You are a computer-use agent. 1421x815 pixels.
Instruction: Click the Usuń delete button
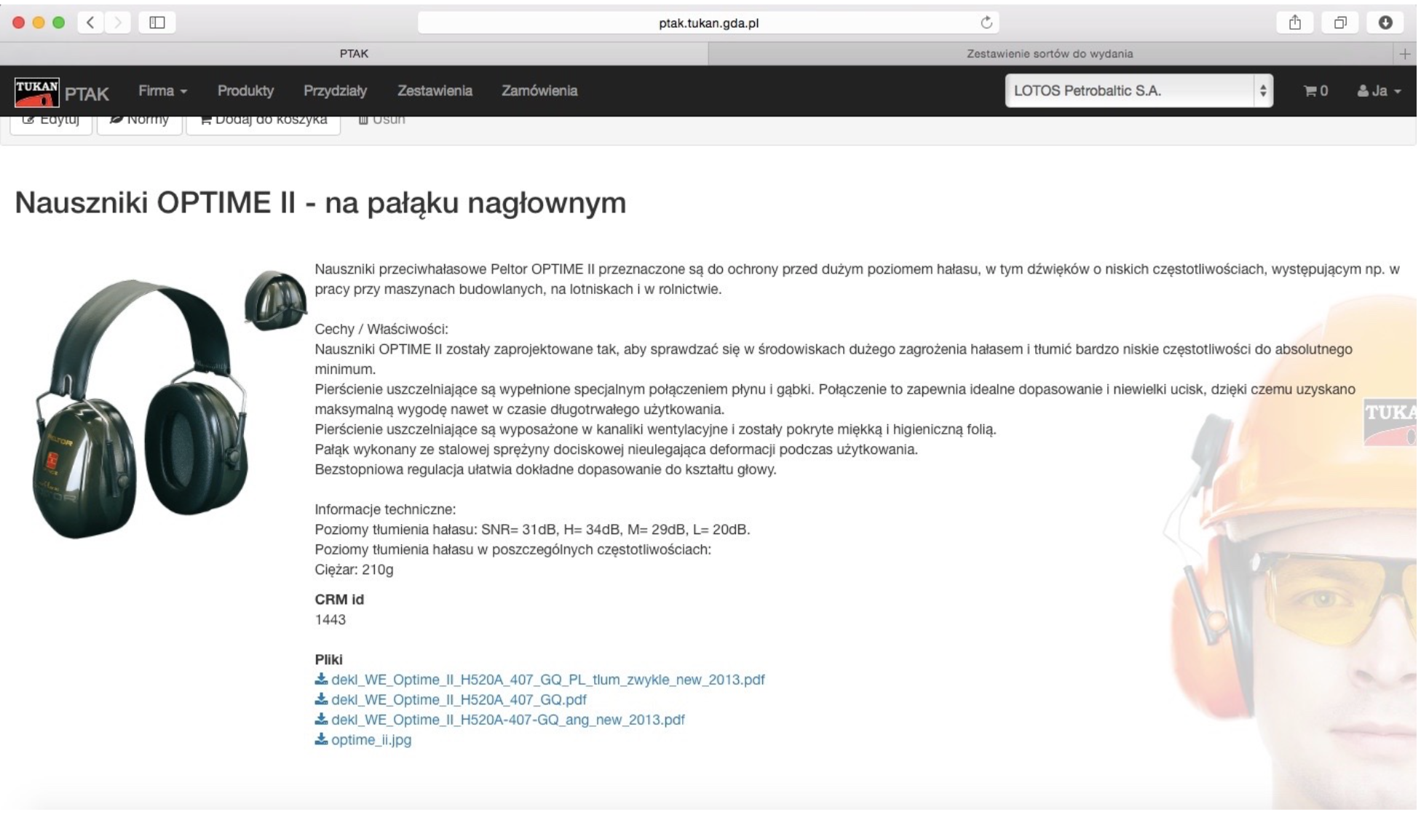[381, 121]
